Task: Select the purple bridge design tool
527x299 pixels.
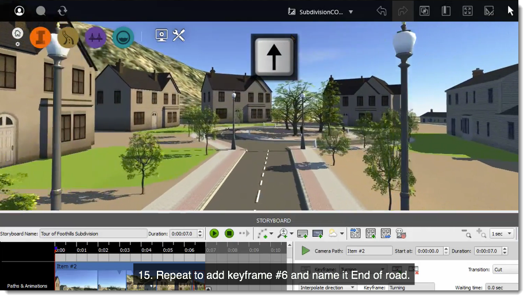Action: point(95,37)
